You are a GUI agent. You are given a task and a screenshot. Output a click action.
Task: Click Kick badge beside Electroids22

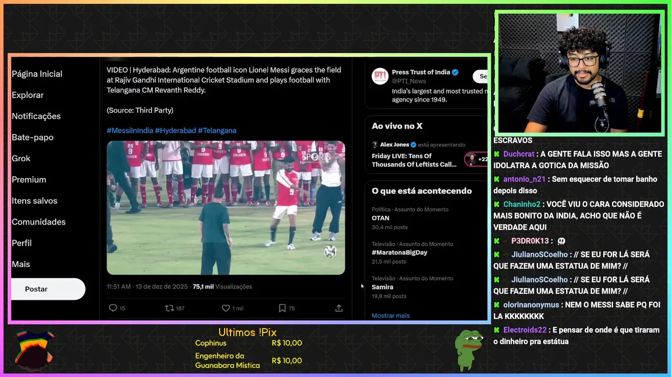coord(496,330)
